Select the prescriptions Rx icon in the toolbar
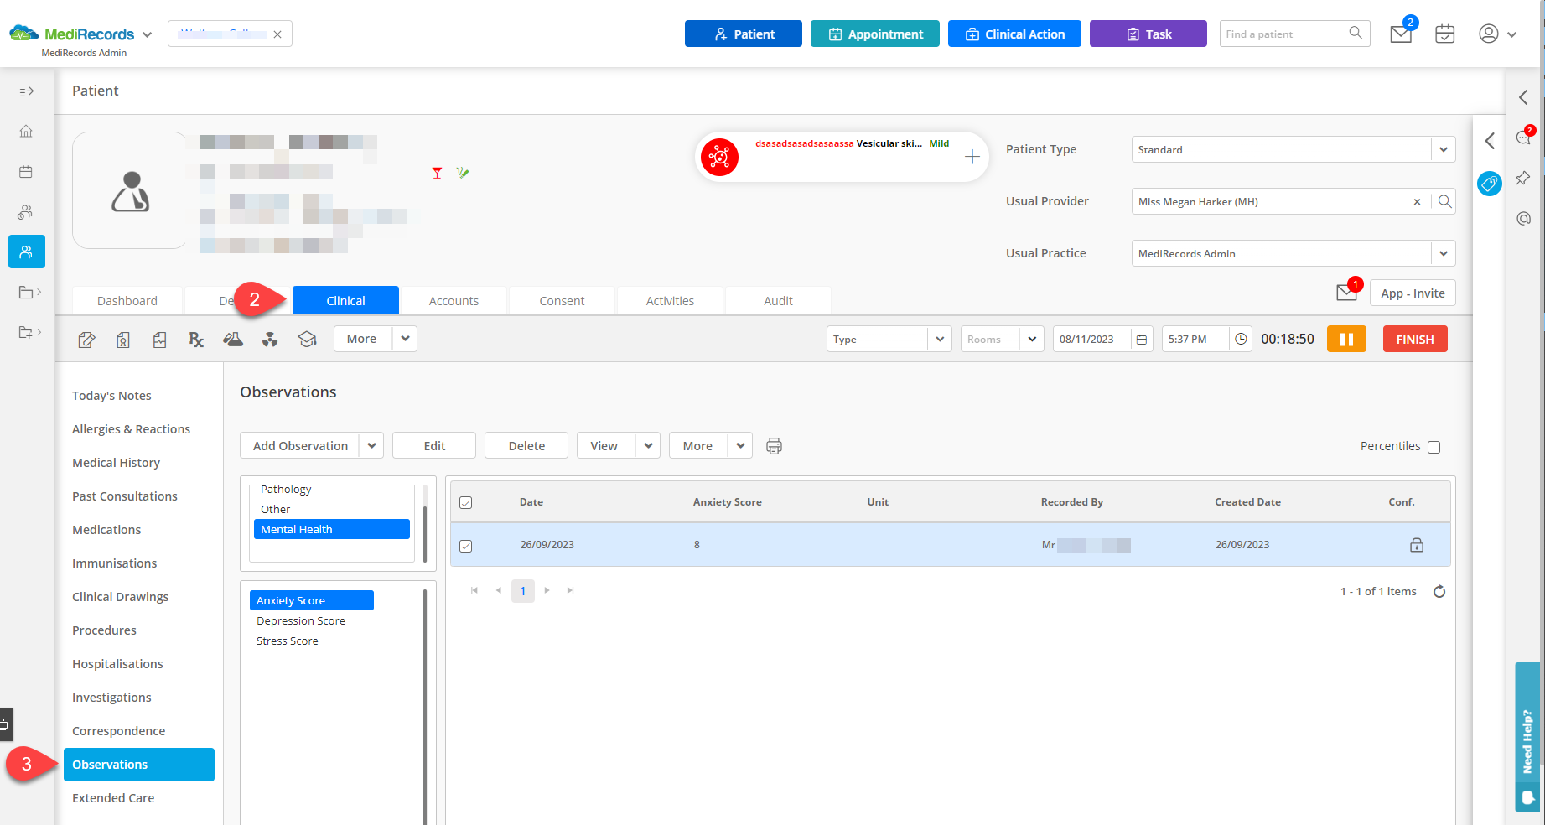 (x=195, y=339)
